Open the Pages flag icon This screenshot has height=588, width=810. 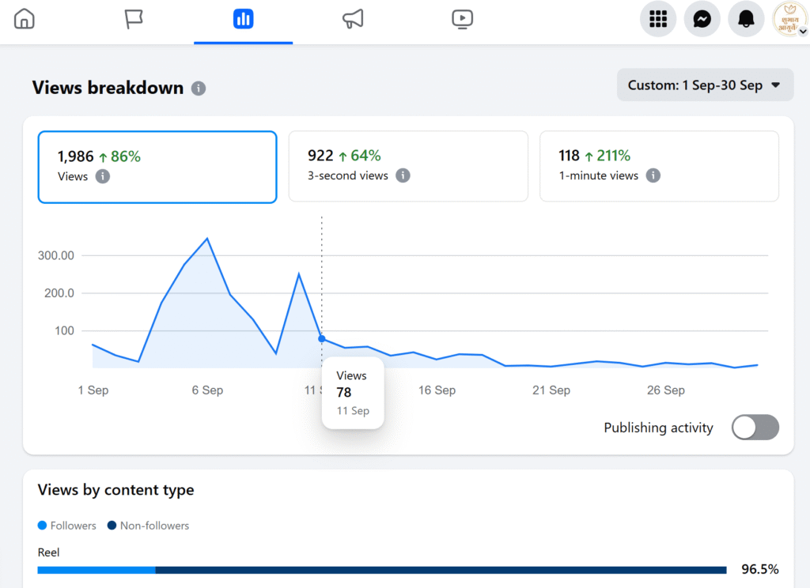[134, 19]
